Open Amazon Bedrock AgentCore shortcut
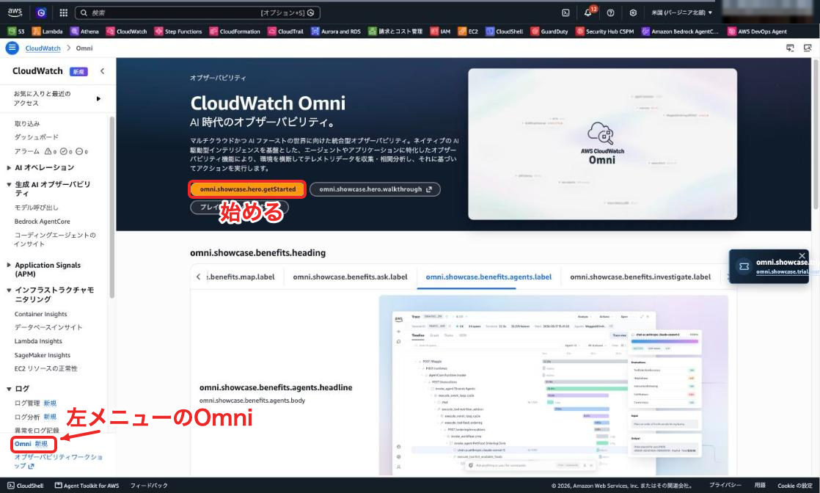The height and width of the screenshot is (493, 820). pos(681,32)
